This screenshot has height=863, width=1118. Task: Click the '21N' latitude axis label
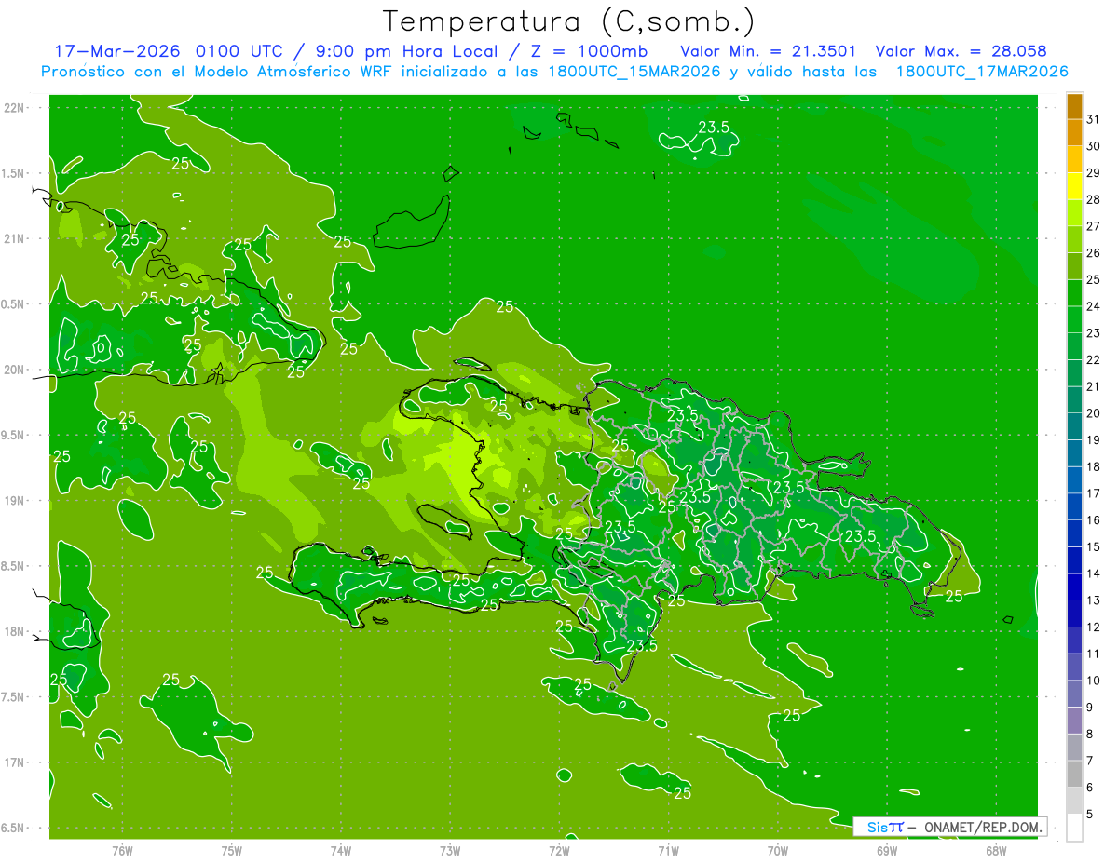pos(15,238)
